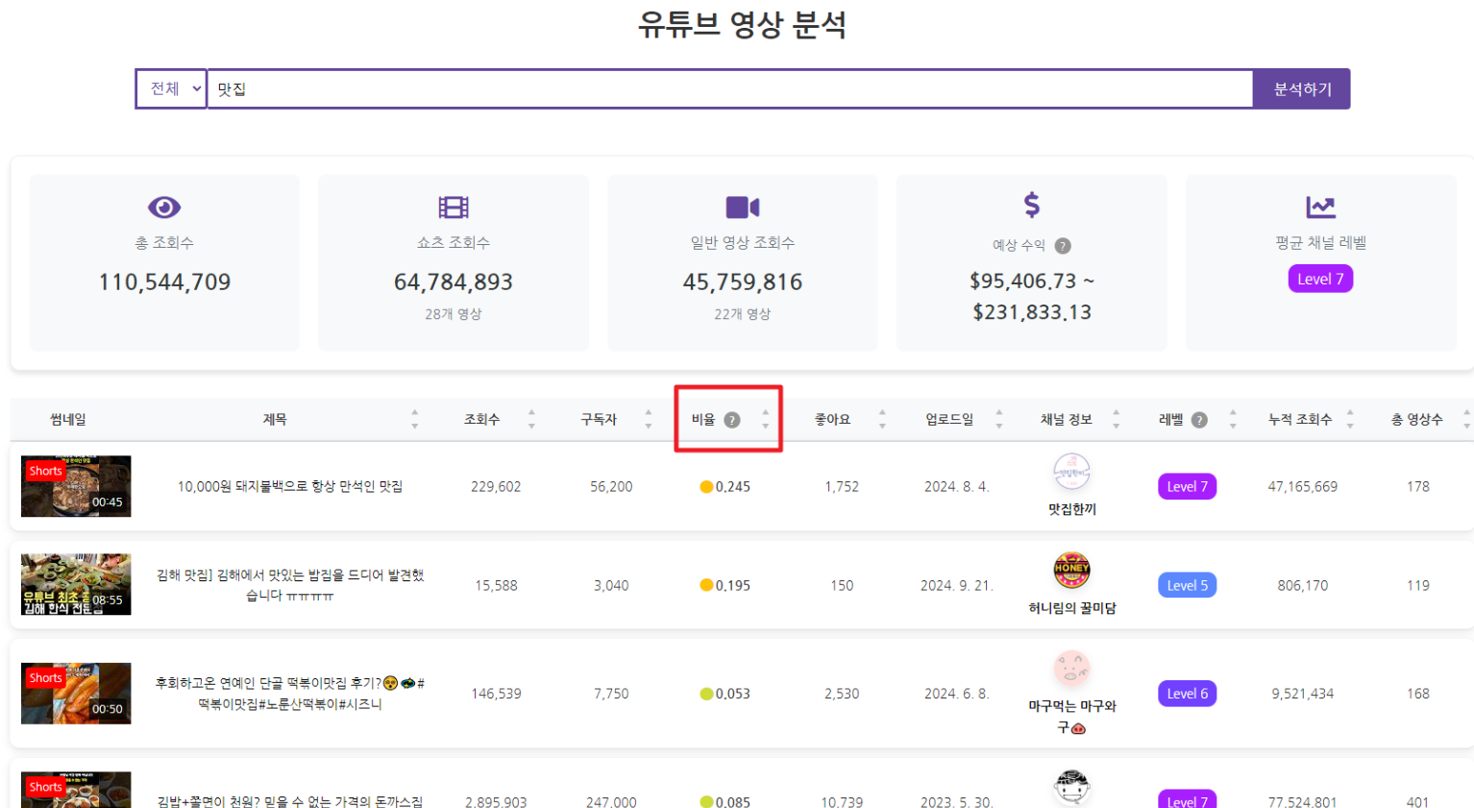Click the dollar sign icon above 예상 수익

(1031, 205)
